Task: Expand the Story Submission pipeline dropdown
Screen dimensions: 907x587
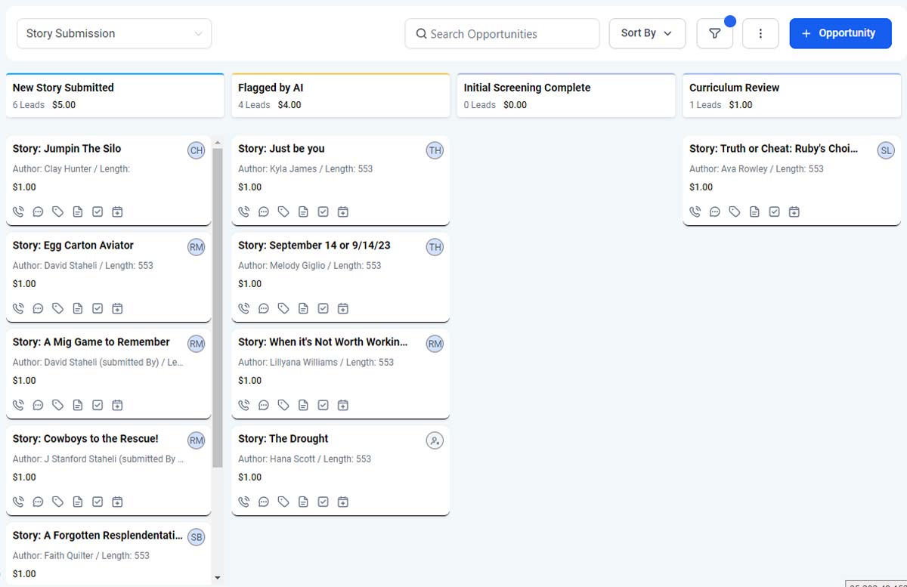Action: (x=114, y=33)
